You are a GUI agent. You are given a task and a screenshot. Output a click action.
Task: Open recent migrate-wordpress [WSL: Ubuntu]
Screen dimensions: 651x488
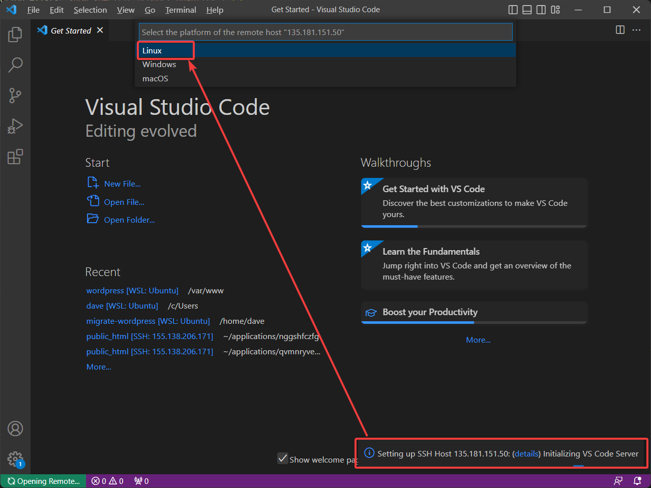148,321
